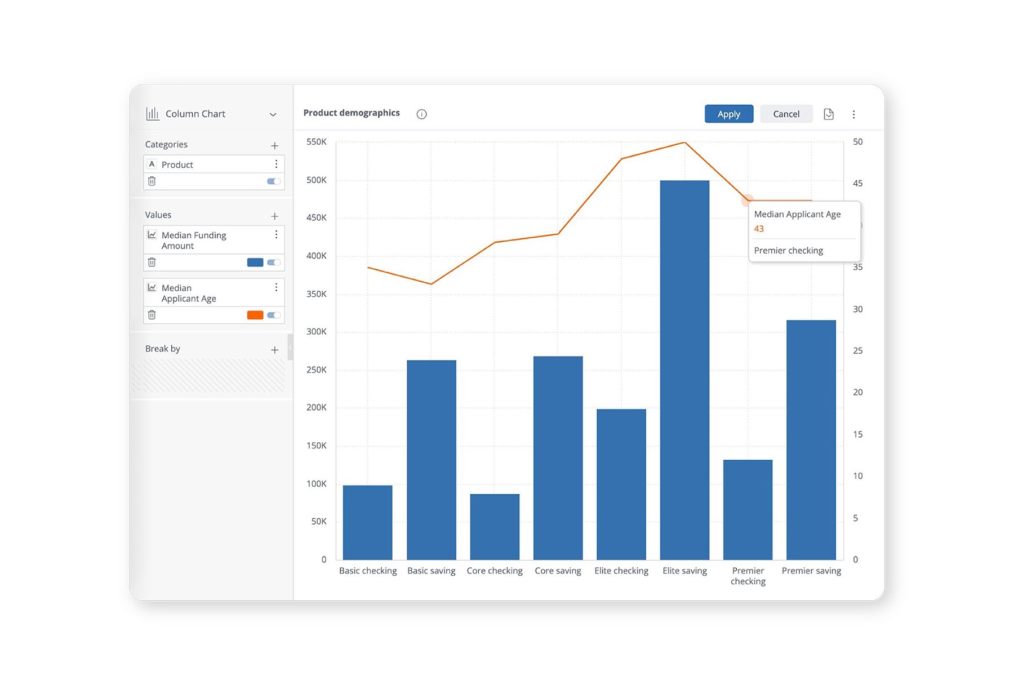Screen dimensions: 1014x685
Task: Click the Column Chart icon
Action: 153,113
